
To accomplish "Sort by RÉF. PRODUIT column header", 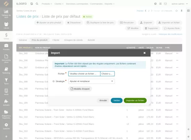I will coord(26,48).
